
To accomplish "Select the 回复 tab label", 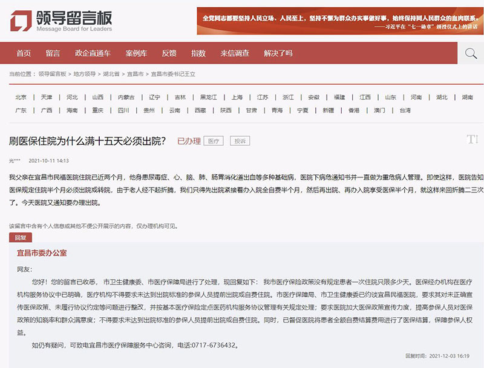I will pos(20,237).
